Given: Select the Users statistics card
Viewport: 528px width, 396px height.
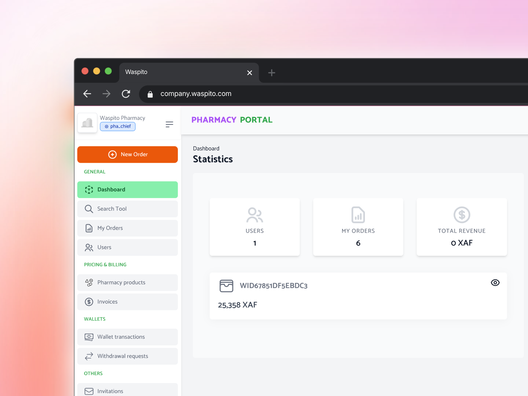Looking at the screenshot, I should pyautogui.click(x=255, y=227).
